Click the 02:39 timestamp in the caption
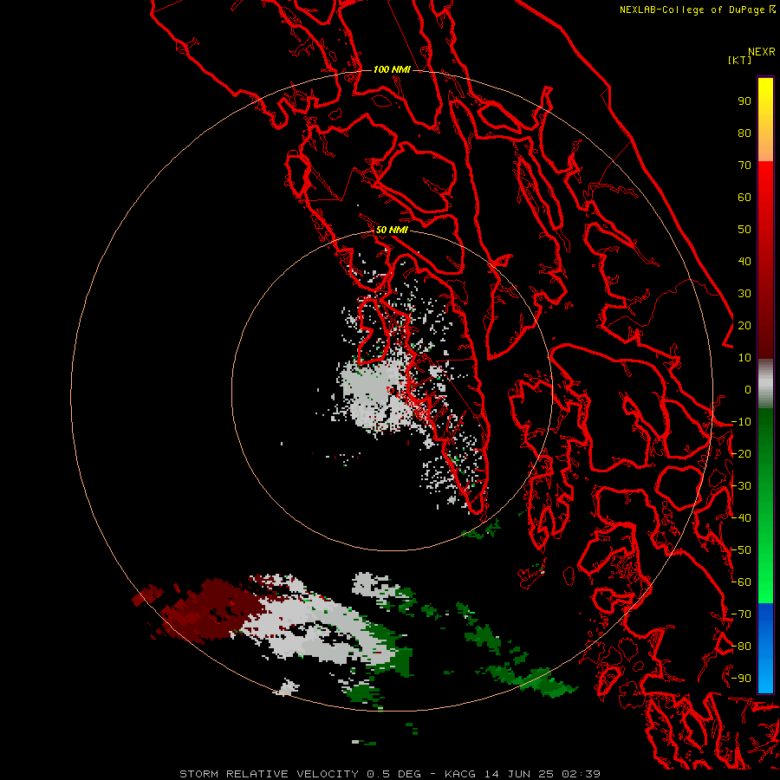The image size is (780, 780). (x=581, y=774)
